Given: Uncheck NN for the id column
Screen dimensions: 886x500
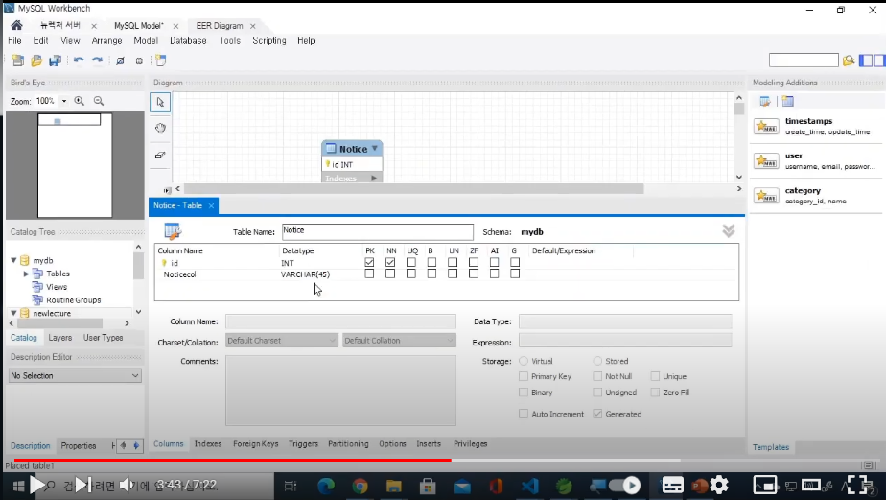Looking at the screenshot, I should pos(390,262).
